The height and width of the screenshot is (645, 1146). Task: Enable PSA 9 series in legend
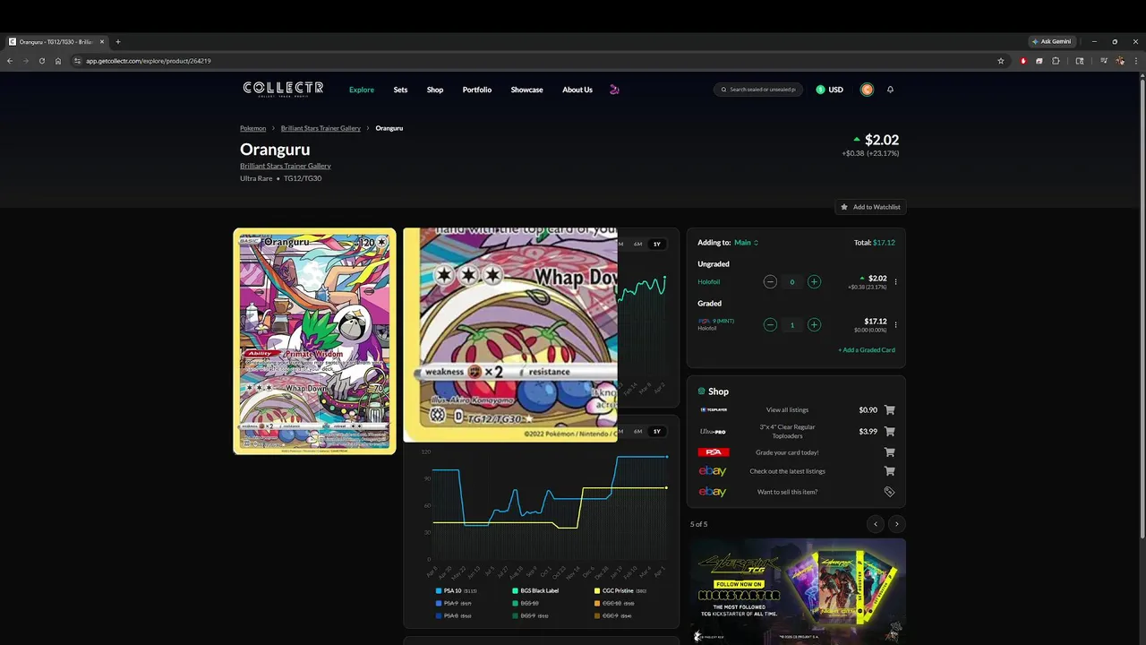click(x=454, y=604)
